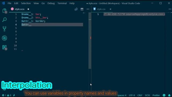Screen dimensions: 172x97
Task: Open the File menu
Action: pyautogui.click(x=9, y=3)
